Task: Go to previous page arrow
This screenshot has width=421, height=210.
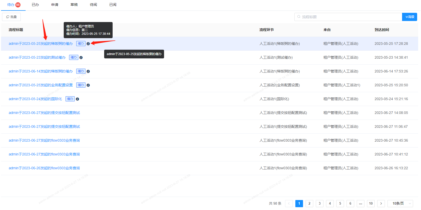Action: (x=289, y=204)
